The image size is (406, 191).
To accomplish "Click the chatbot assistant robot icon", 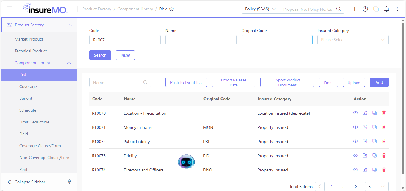I will (x=186, y=162).
